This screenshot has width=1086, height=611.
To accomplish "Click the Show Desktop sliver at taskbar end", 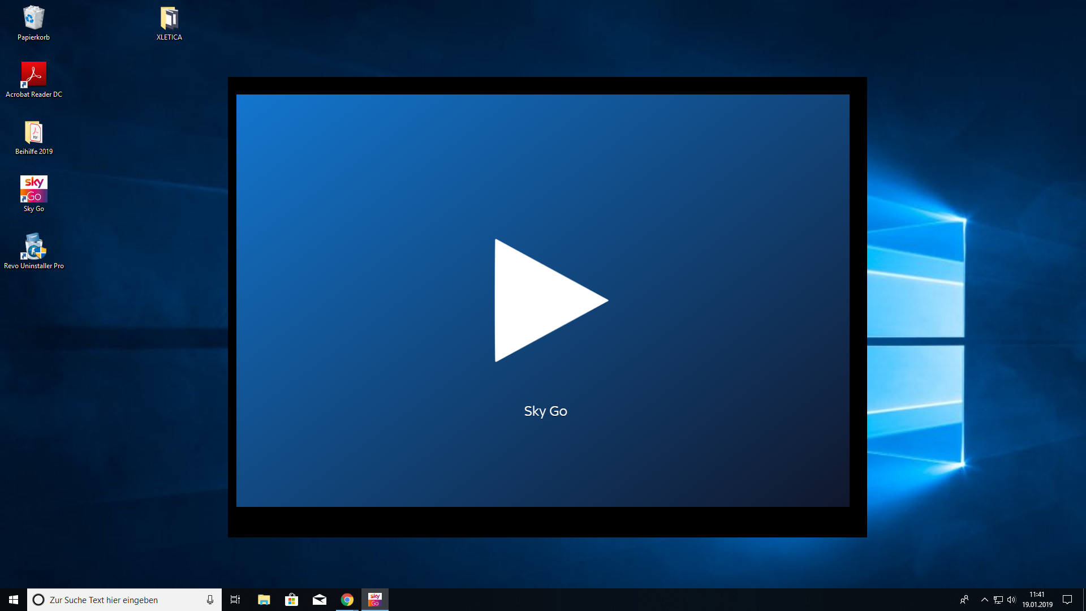I will [1084, 600].
